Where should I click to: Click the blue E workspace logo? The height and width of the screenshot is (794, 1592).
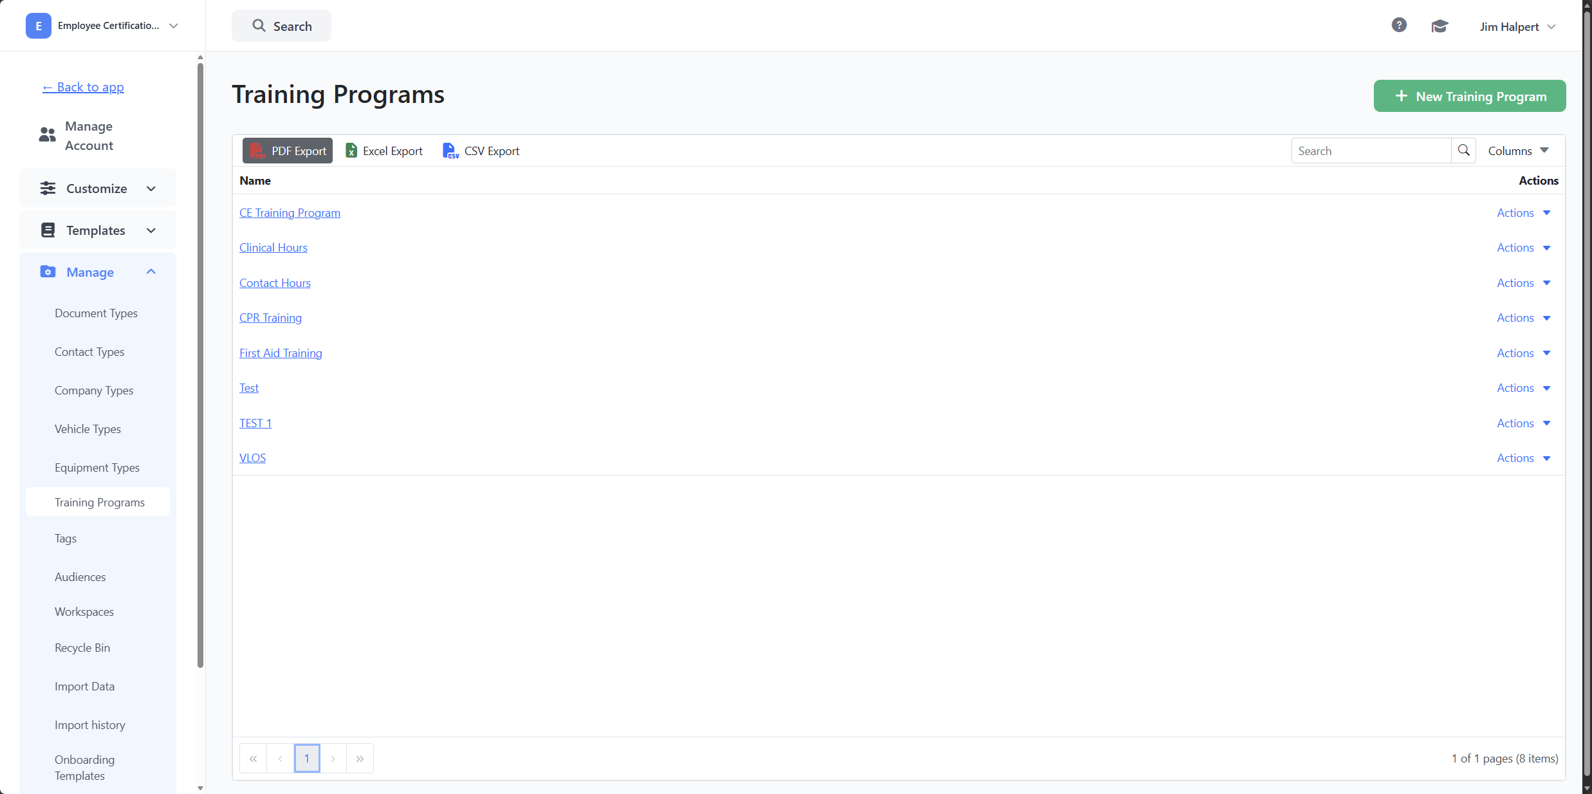39,26
